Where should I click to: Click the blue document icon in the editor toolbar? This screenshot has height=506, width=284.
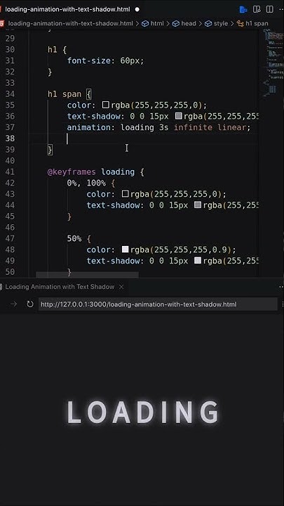coord(243,9)
